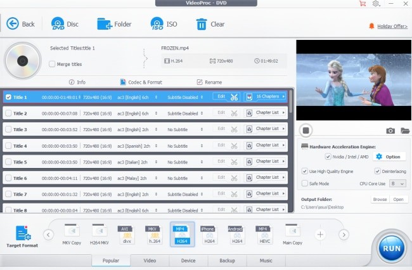This screenshot has width=412, height=270.
Task: Go to next format presets arrow
Action: (344, 235)
